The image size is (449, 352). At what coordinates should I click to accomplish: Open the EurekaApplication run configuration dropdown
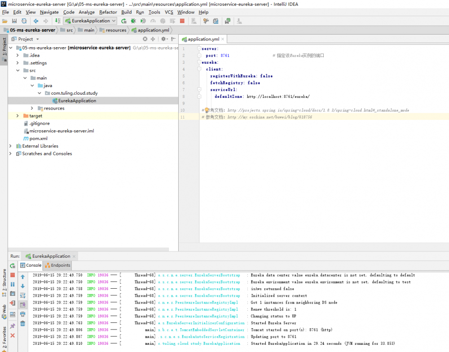coord(90,21)
